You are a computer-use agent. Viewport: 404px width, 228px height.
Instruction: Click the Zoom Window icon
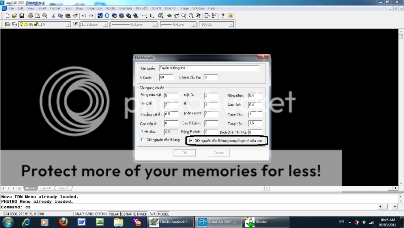click(x=191, y=16)
